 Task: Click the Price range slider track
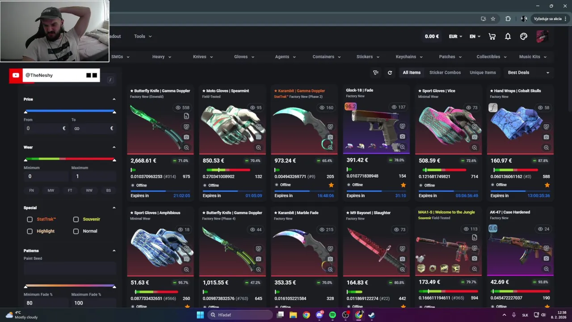[70, 111]
